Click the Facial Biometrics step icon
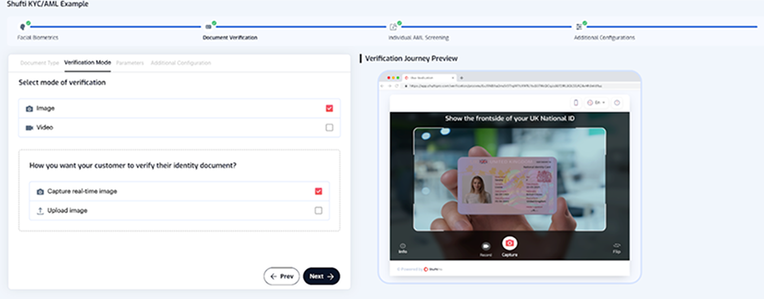 (x=23, y=27)
